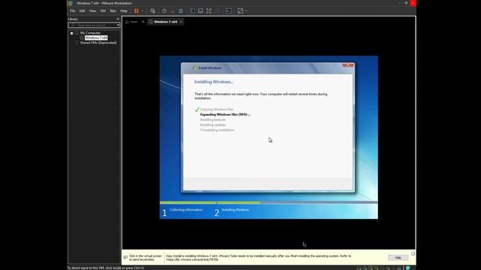Click the Copying Windows files step
The width and height of the screenshot is (481, 270).
[216, 109]
